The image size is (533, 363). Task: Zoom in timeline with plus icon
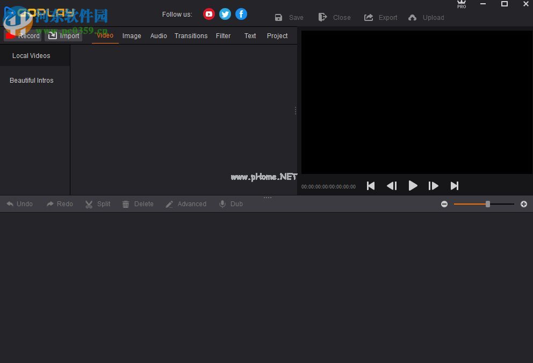524,204
